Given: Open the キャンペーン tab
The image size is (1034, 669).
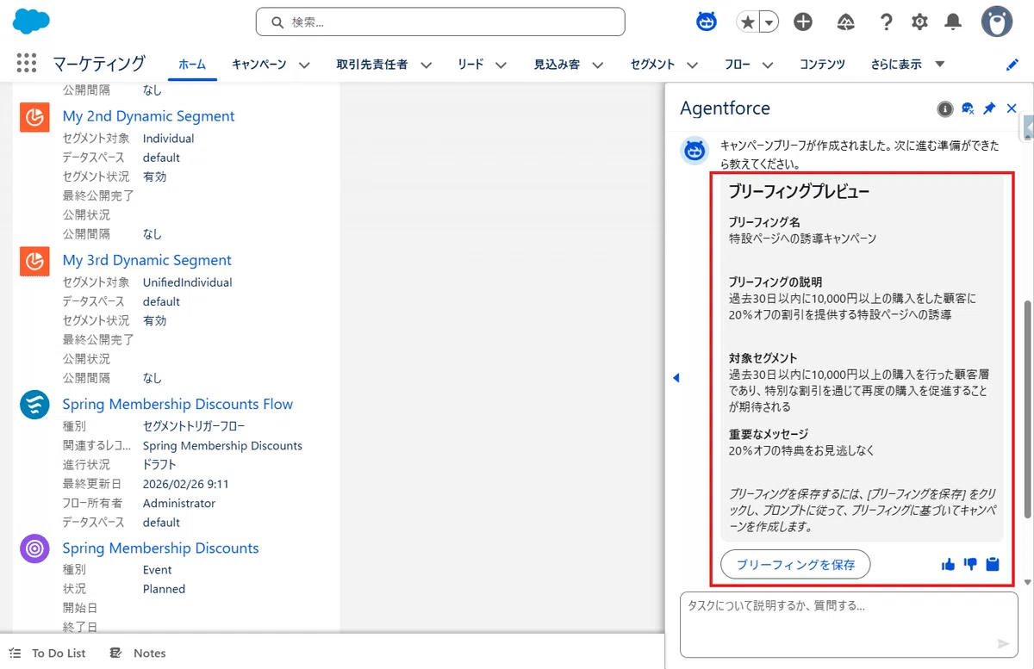Looking at the screenshot, I should coord(259,65).
